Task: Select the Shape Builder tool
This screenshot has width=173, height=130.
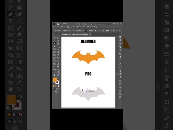Action: [55, 61]
